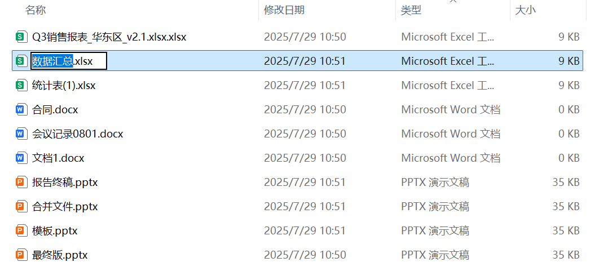Screen dimensions: 595x271
Task: Sort files by 类型 column header
Action: pyautogui.click(x=411, y=10)
